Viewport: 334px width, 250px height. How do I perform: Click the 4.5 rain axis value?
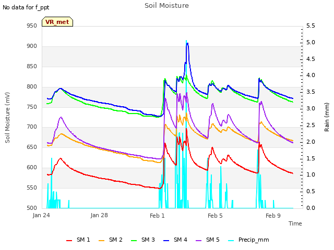(311, 59)
